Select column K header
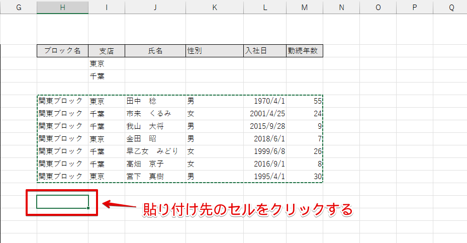The image size is (467, 243). pos(214,7)
